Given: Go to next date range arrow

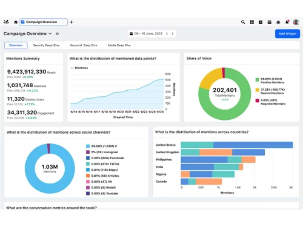Looking at the screenshot, I should [x=173, y=33].
